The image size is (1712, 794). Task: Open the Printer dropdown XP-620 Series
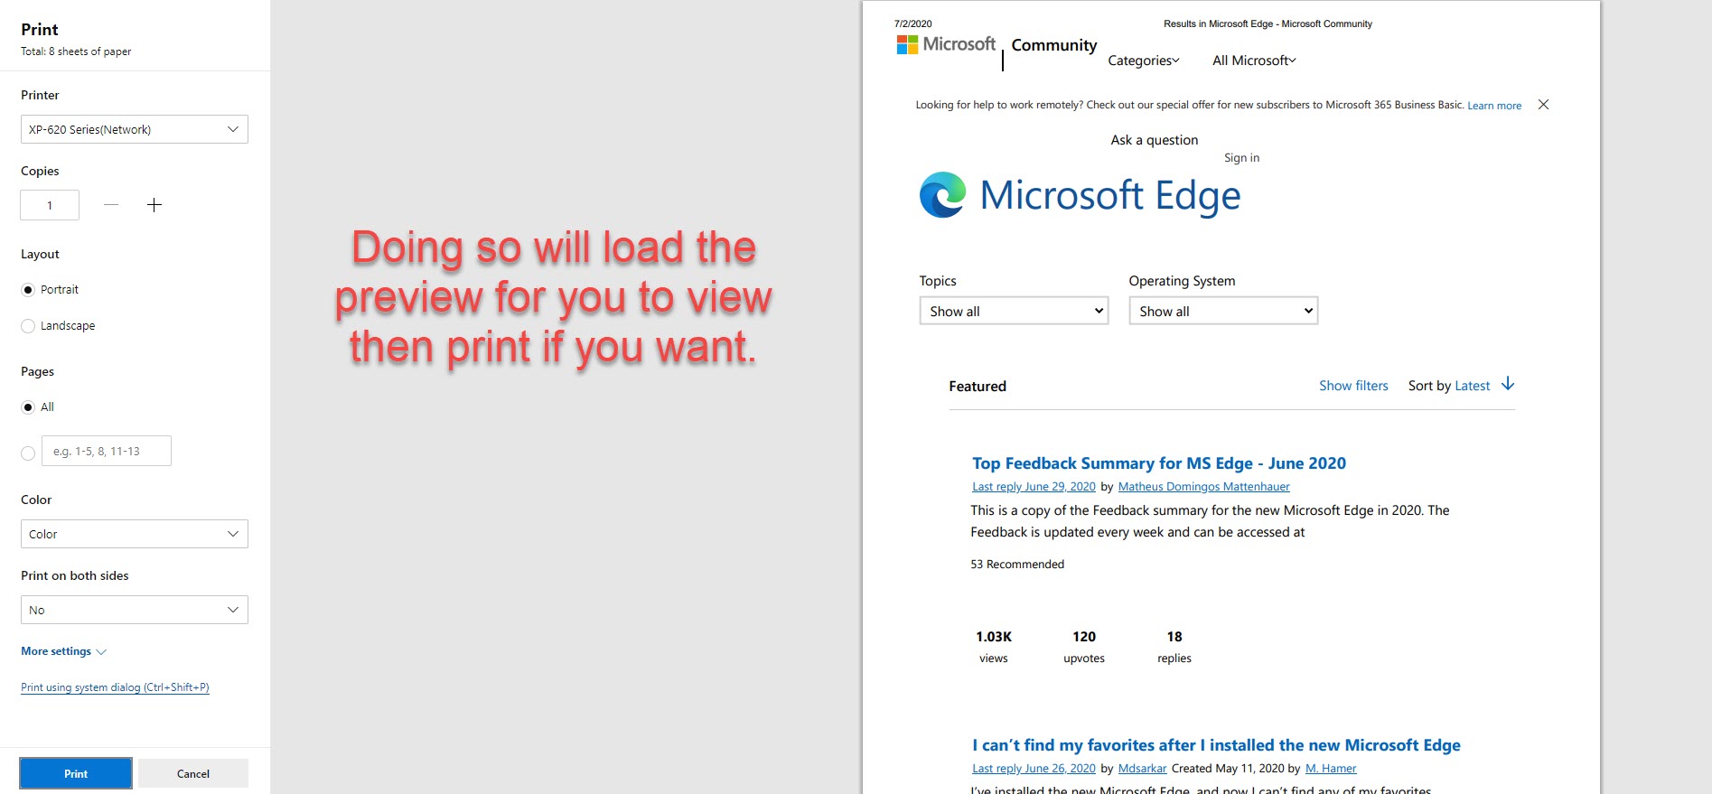(x=135, y=129)
